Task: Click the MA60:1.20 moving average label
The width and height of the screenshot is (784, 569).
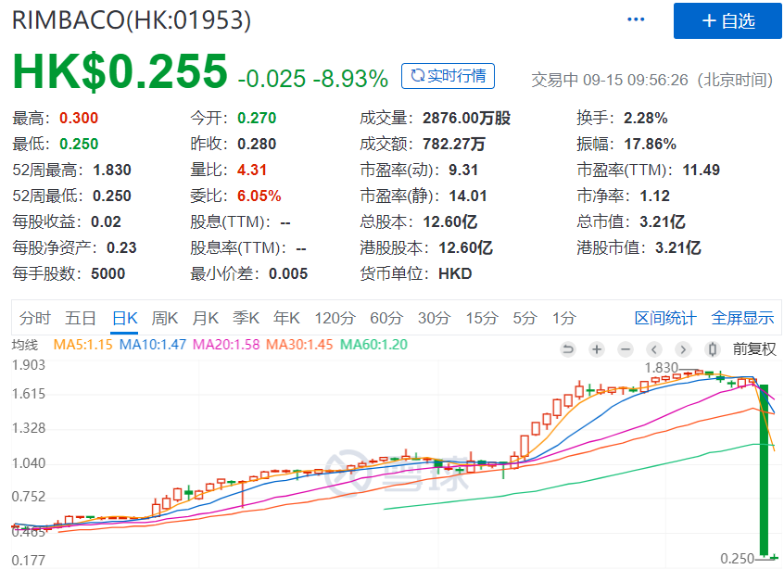Action: pyautogui.click(x=373, y=345)
